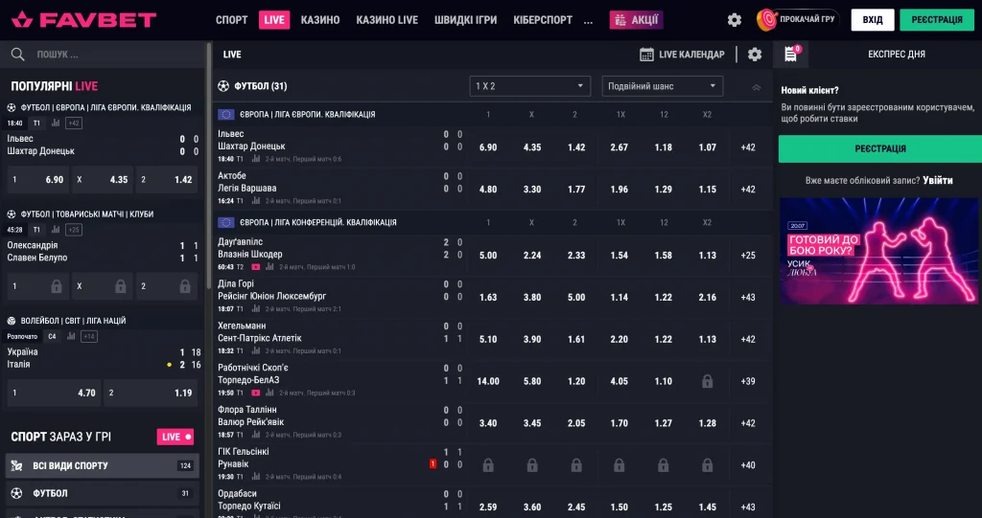Image resolution: width=982 pixels, height=518 pixels.
Task: Open the Казино menu item
Action: (320, 20)
